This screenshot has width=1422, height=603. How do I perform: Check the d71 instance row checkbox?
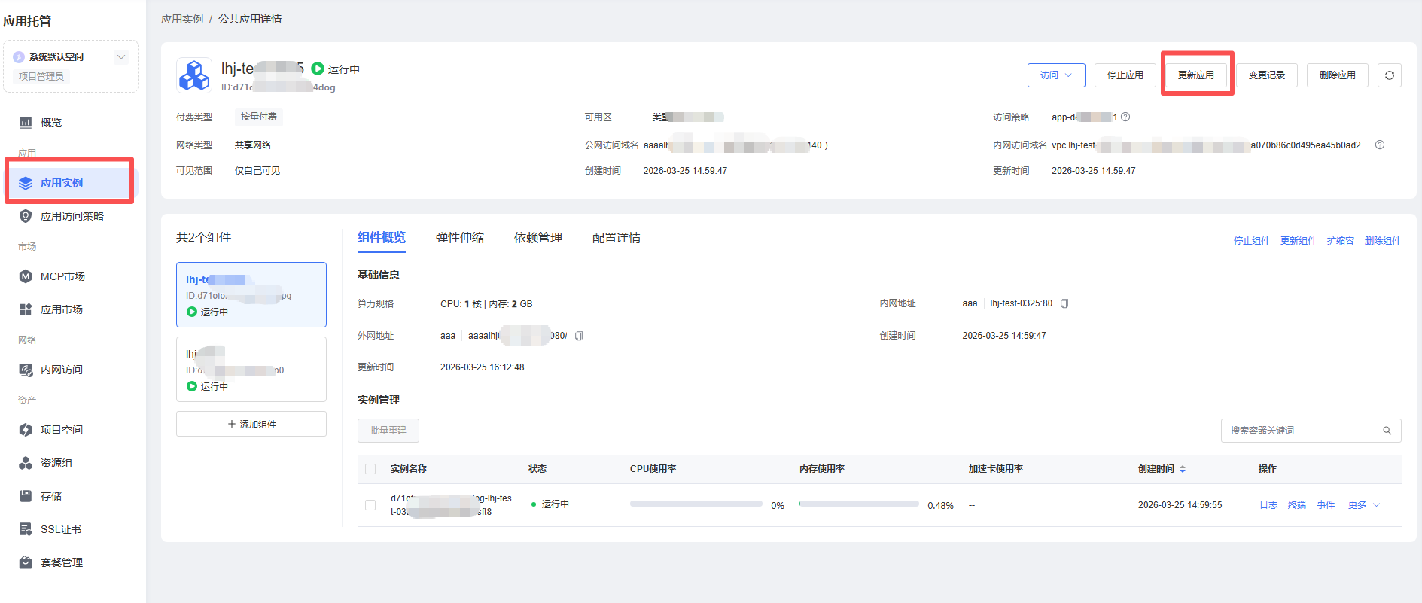370,505
